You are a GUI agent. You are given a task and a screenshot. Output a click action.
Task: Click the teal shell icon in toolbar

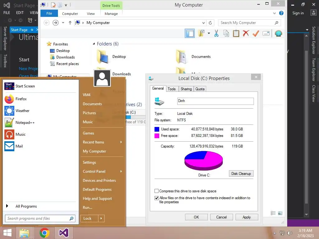[278, 33]
